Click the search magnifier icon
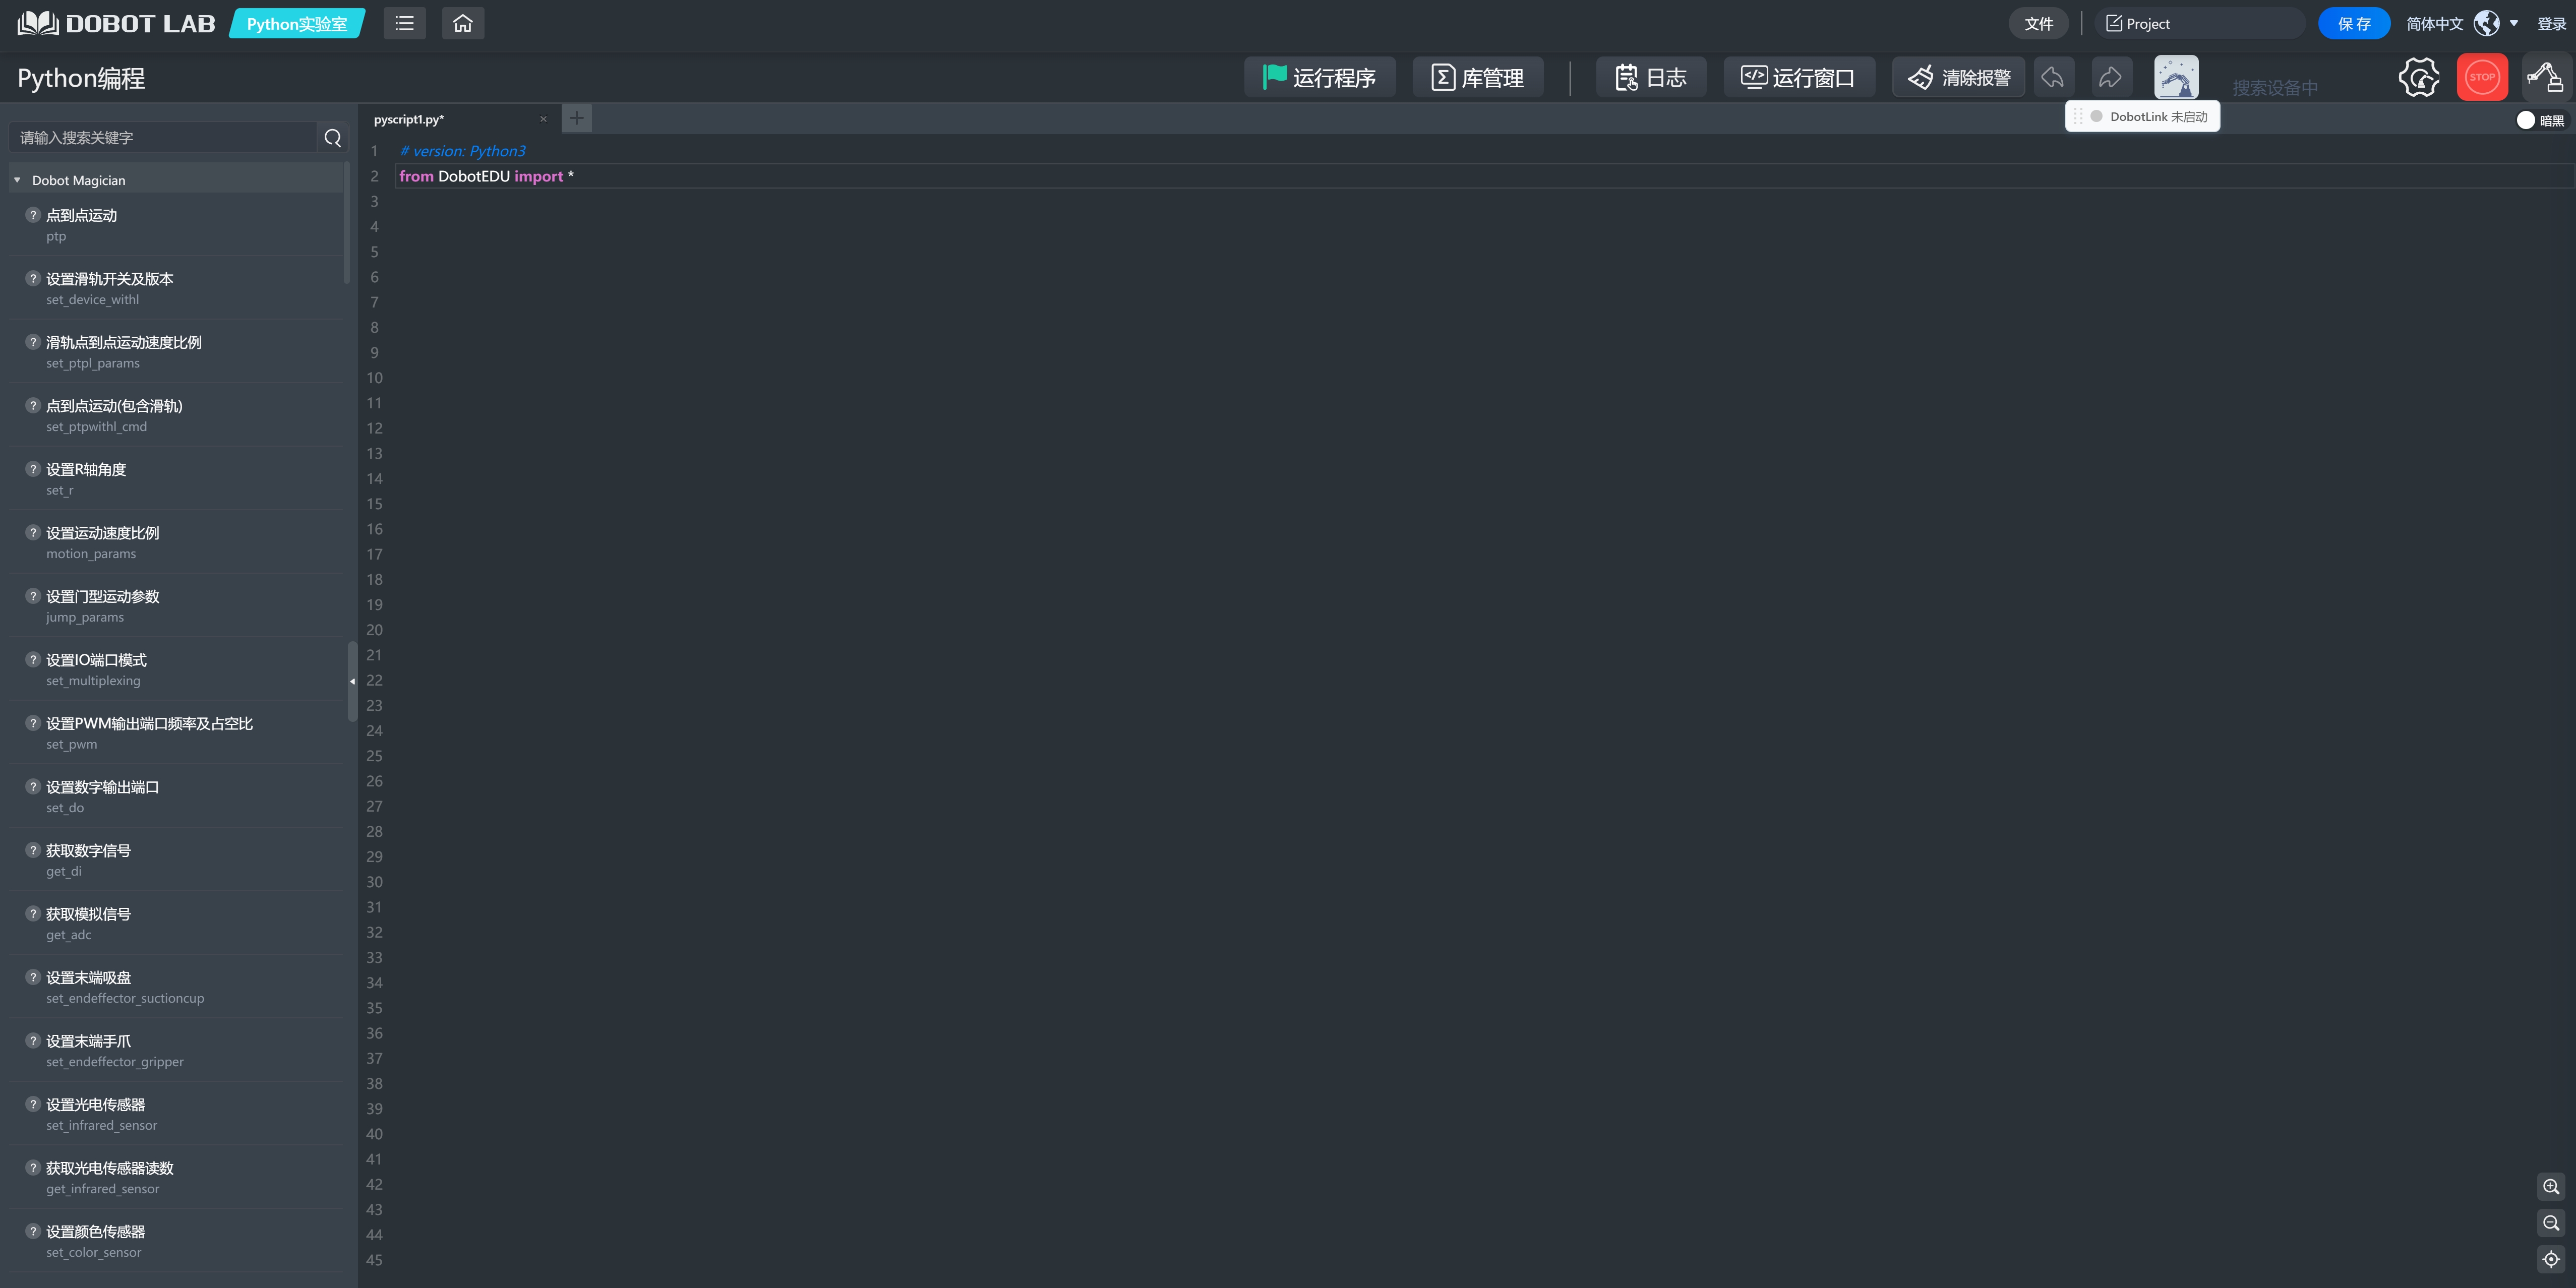Screen dimensions: 2576x1288 point(333,138)
